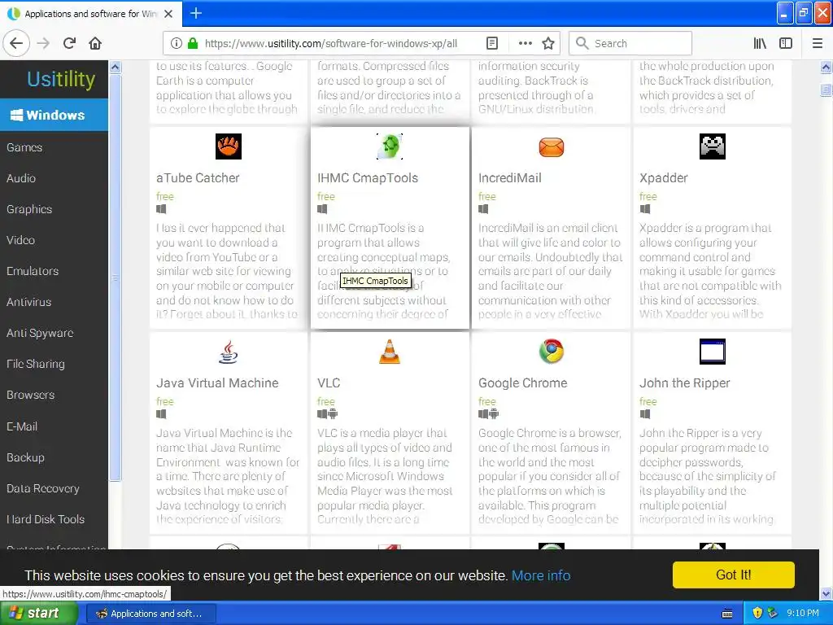Open the IHMC CmapTools title link
The height and width of the screenshot is (625, 833).
click(x=368, y=178)
